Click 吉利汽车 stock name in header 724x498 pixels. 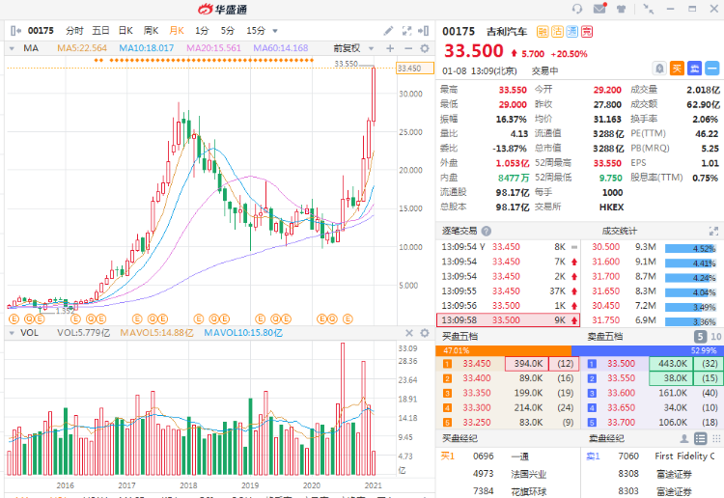point(507,32)
